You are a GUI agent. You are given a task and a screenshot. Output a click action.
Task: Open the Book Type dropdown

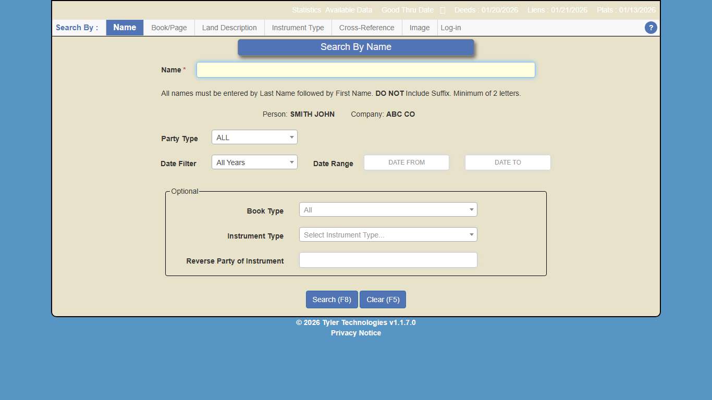point(388,209)
